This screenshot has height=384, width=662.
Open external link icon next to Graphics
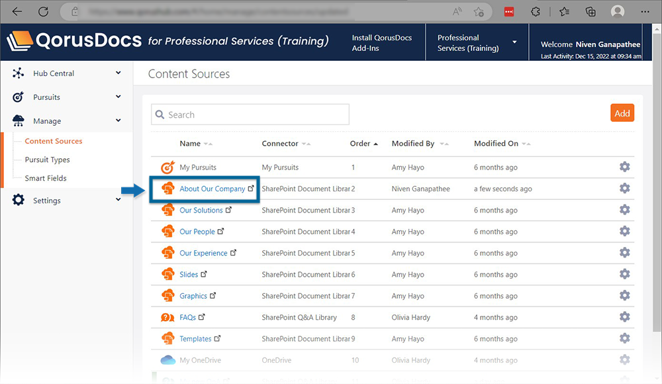click(x=213, y=296)
